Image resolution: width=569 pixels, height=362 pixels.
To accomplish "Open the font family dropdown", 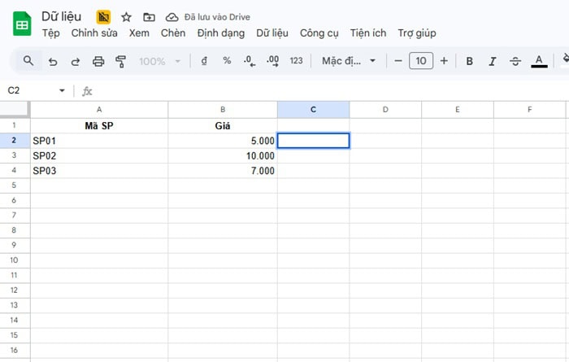I will coord(349,61).
